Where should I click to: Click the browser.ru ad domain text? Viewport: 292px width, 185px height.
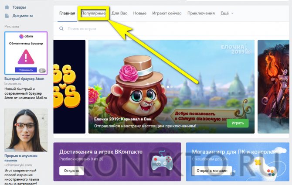(13, 83)
